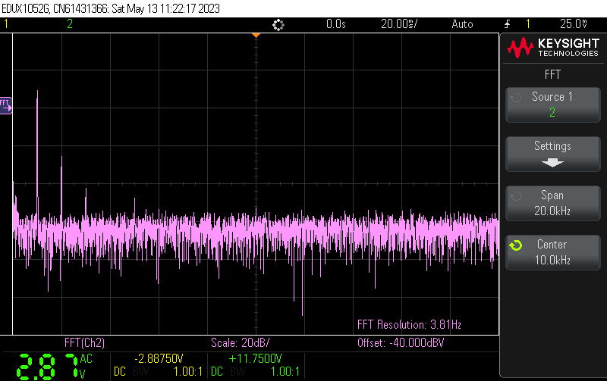This screenshot has height=381, width=607.
Task: Select the Center 10.0kHz softkey
Action: [553, 252]
